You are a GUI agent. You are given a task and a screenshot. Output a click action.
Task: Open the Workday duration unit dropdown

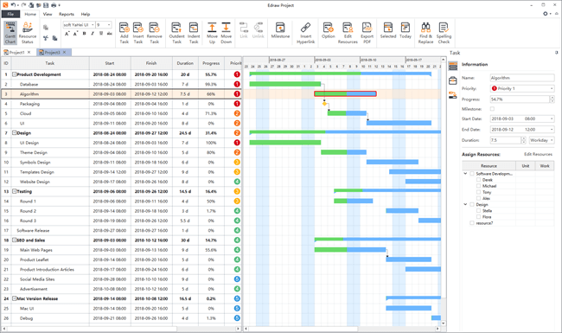click(552, 140)
